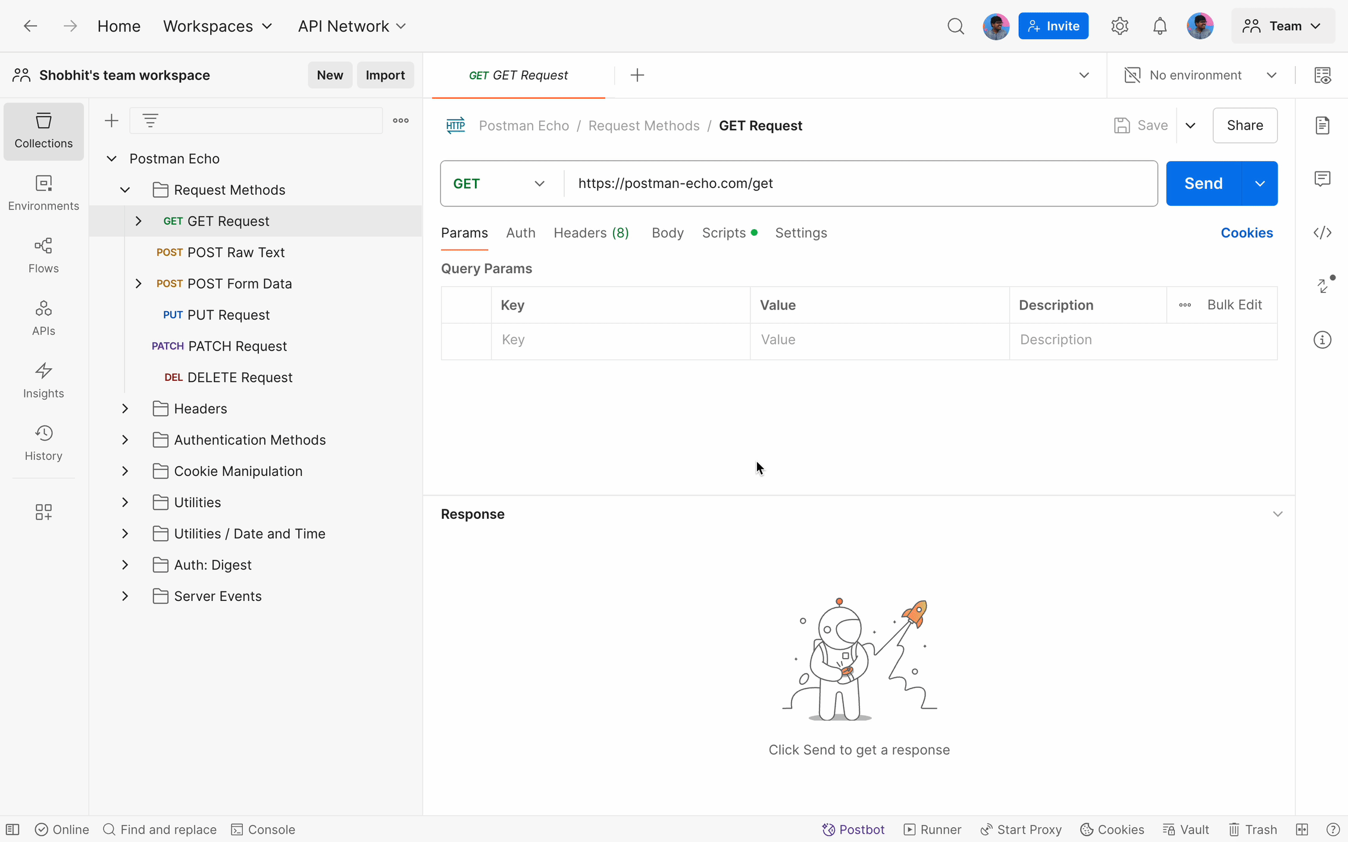The height and width of the screenshot is (842, 1348).
Task: Open settings via the gear icon
Action: pyautogui.click(x=1119, y=26)
